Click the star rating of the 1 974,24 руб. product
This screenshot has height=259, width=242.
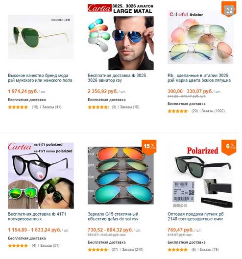click(x=18, y=107)
